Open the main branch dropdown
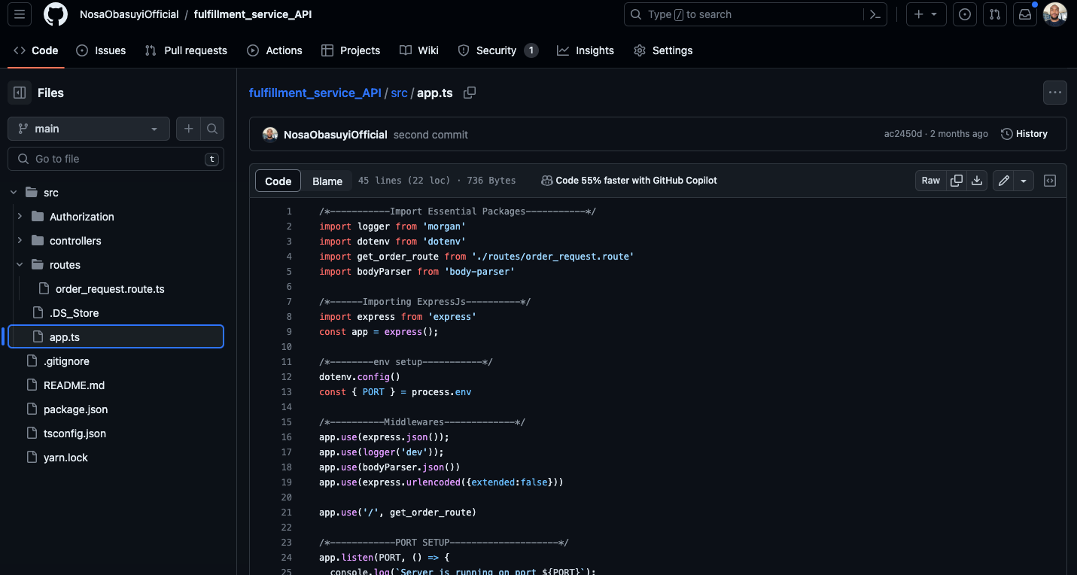The height and width of the screenshot is (575, 1077). 89,129
